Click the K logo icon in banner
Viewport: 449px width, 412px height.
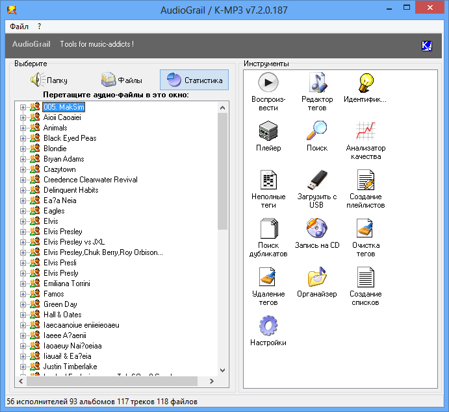pyautogui.click(x=427, y=46)
